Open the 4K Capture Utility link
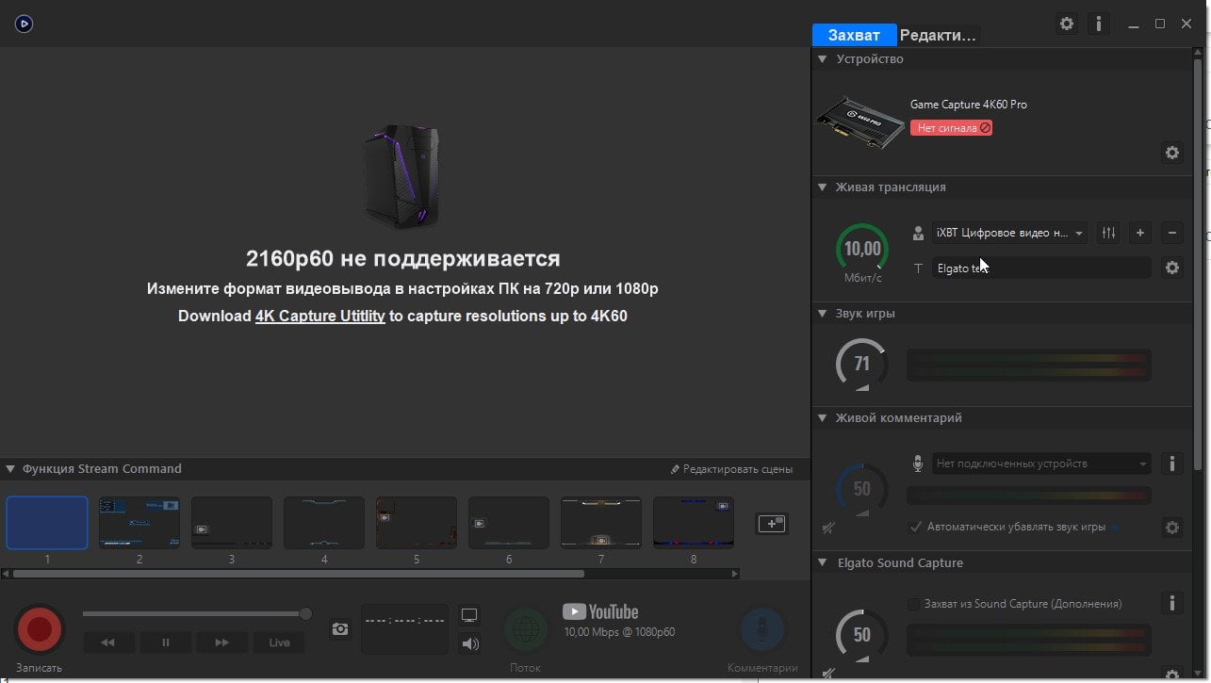This screenshot has width=1211, height=683. coord(320,316)
